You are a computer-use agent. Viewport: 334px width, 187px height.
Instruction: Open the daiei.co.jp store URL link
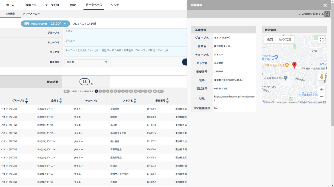tap(234, 98)
